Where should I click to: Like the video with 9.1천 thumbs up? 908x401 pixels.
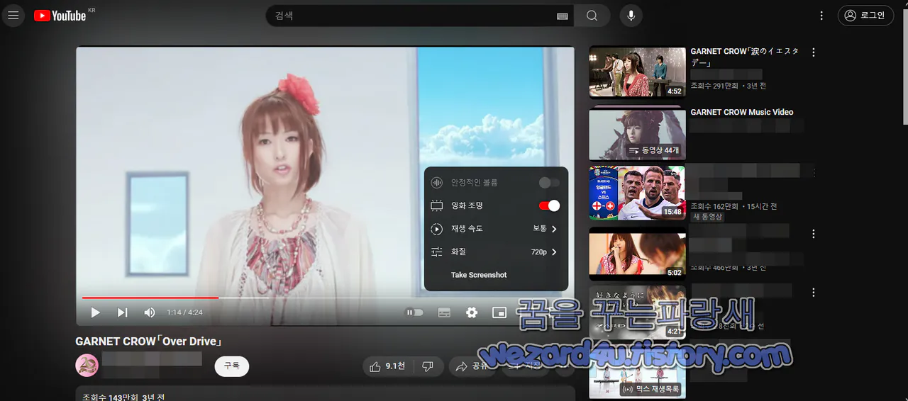(387, 366)
